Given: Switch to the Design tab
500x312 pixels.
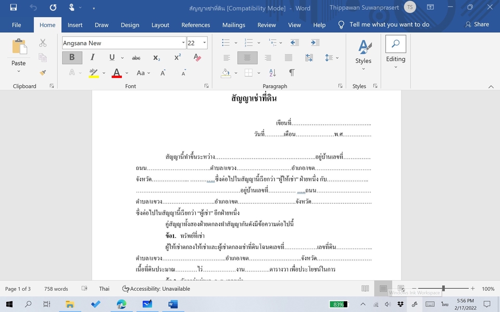Looking at the screenshot, I should 130,25.
